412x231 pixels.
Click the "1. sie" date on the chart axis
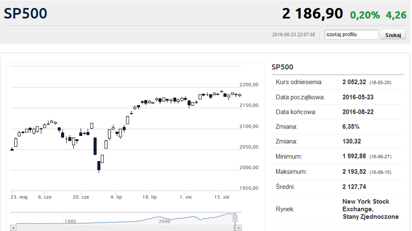point(187,197)
